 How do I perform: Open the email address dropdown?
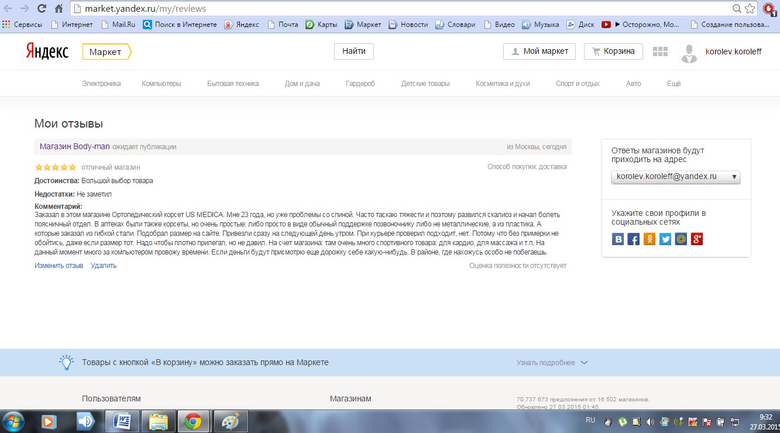pos(676,177)
